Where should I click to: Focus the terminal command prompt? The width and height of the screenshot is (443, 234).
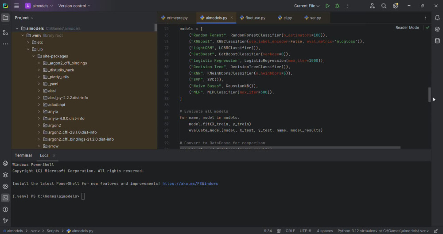pos(83,196)
